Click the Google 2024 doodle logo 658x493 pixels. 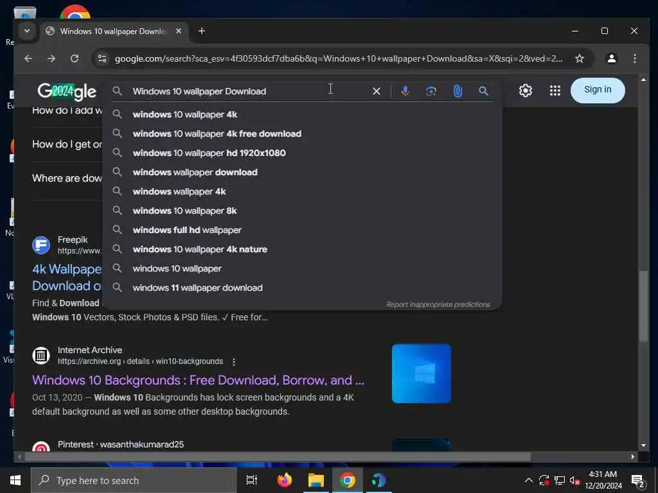[x=67, y=91]
